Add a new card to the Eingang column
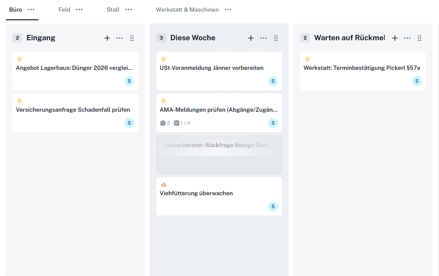 pyautogui.click(x=107, y=38)
